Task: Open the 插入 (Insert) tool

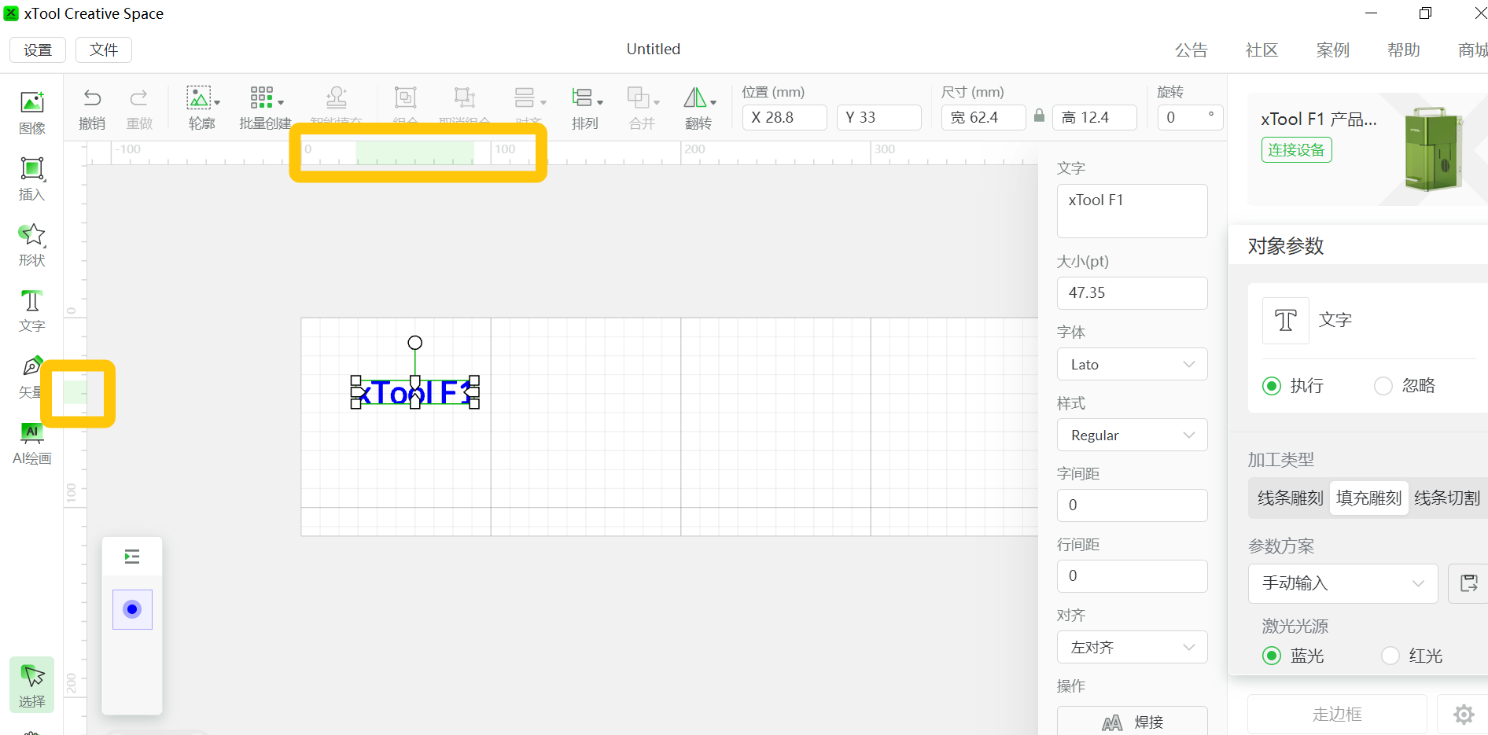Action: [x=32, y=179]
